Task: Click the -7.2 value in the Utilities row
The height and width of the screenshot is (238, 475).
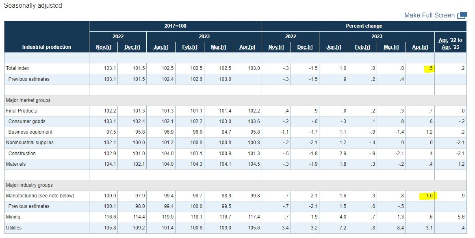Action: (x=341, y=228)
